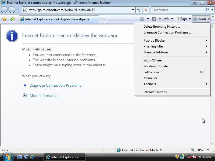215x161 pixels.
Task: Click Internet Explorer taskbar window button
Action: (x=64, y=157)
